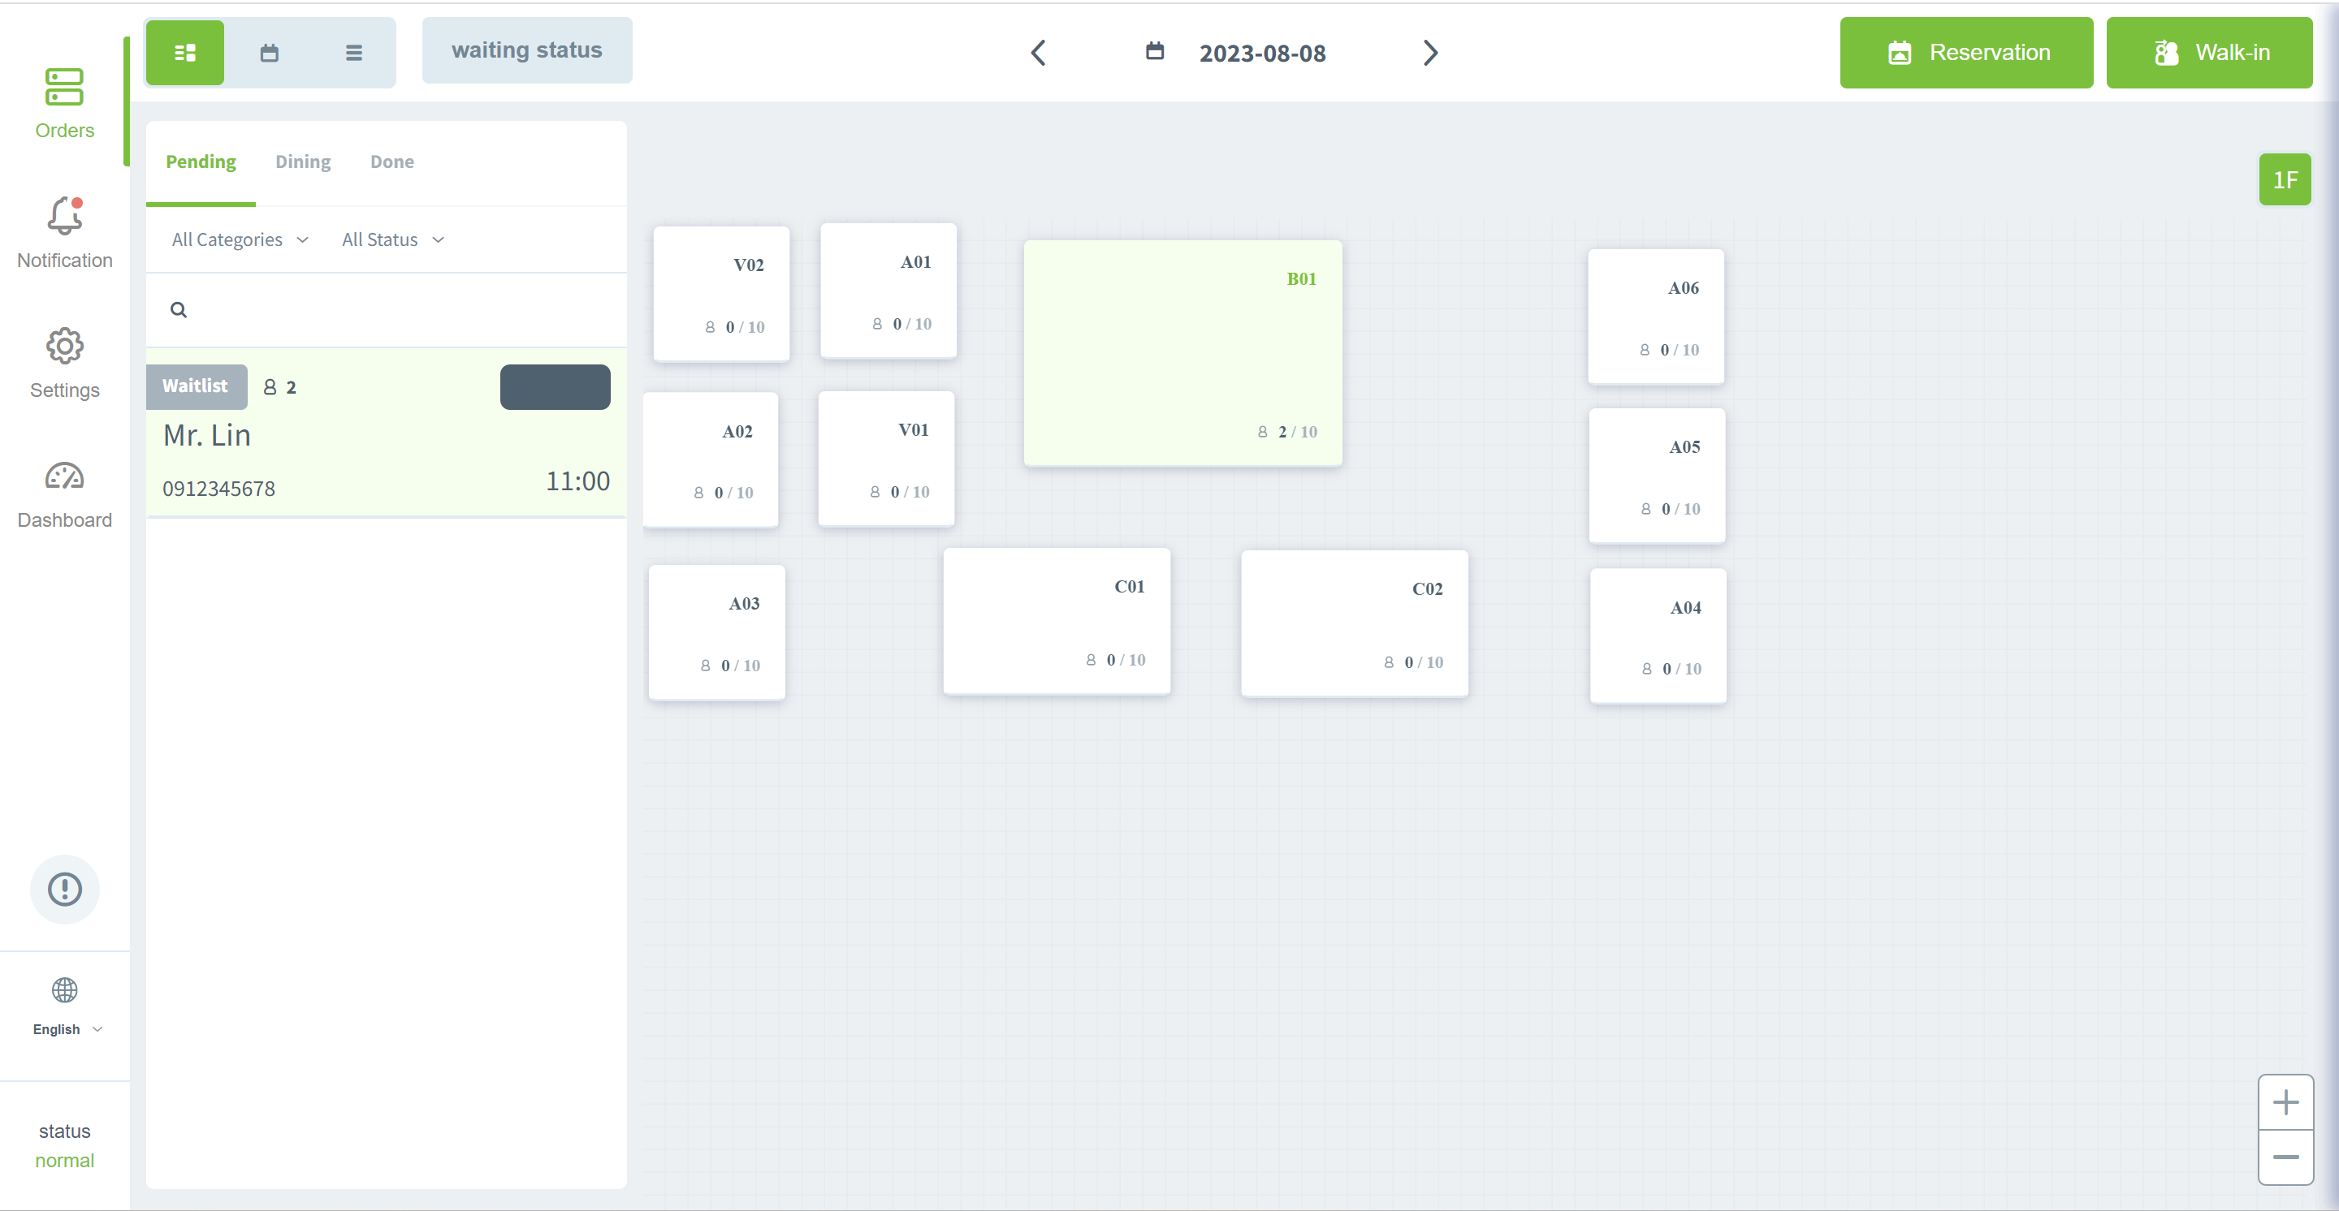The image size is (2339, 1211).
Task: Go to previous date arrow
Action: tap(1039, 53)
